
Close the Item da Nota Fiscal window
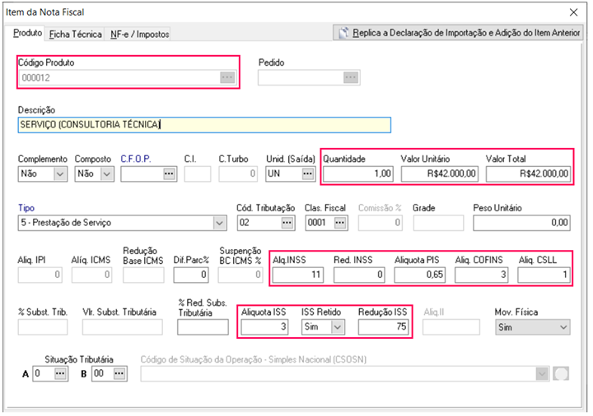click(x=573, y=12)
